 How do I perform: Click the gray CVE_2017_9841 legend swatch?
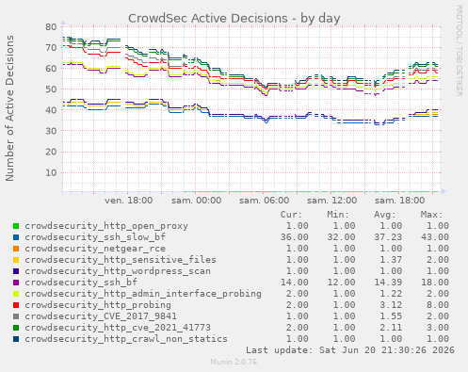coord(16,316)
